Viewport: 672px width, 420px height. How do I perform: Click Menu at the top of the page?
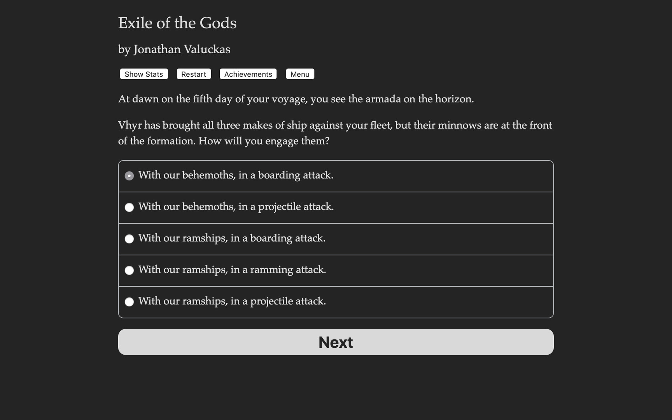[300, 74]
